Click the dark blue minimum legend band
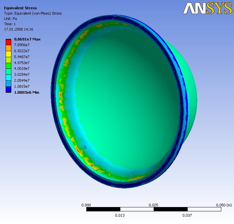The image size is (234, 224). pos(9,89)
